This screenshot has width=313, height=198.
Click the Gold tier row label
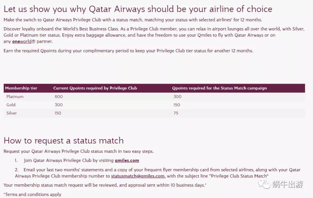click(x=11, y=105)
